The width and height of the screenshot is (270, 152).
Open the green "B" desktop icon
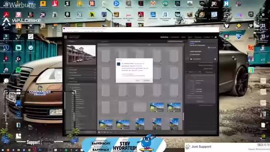tap(251, 70)
